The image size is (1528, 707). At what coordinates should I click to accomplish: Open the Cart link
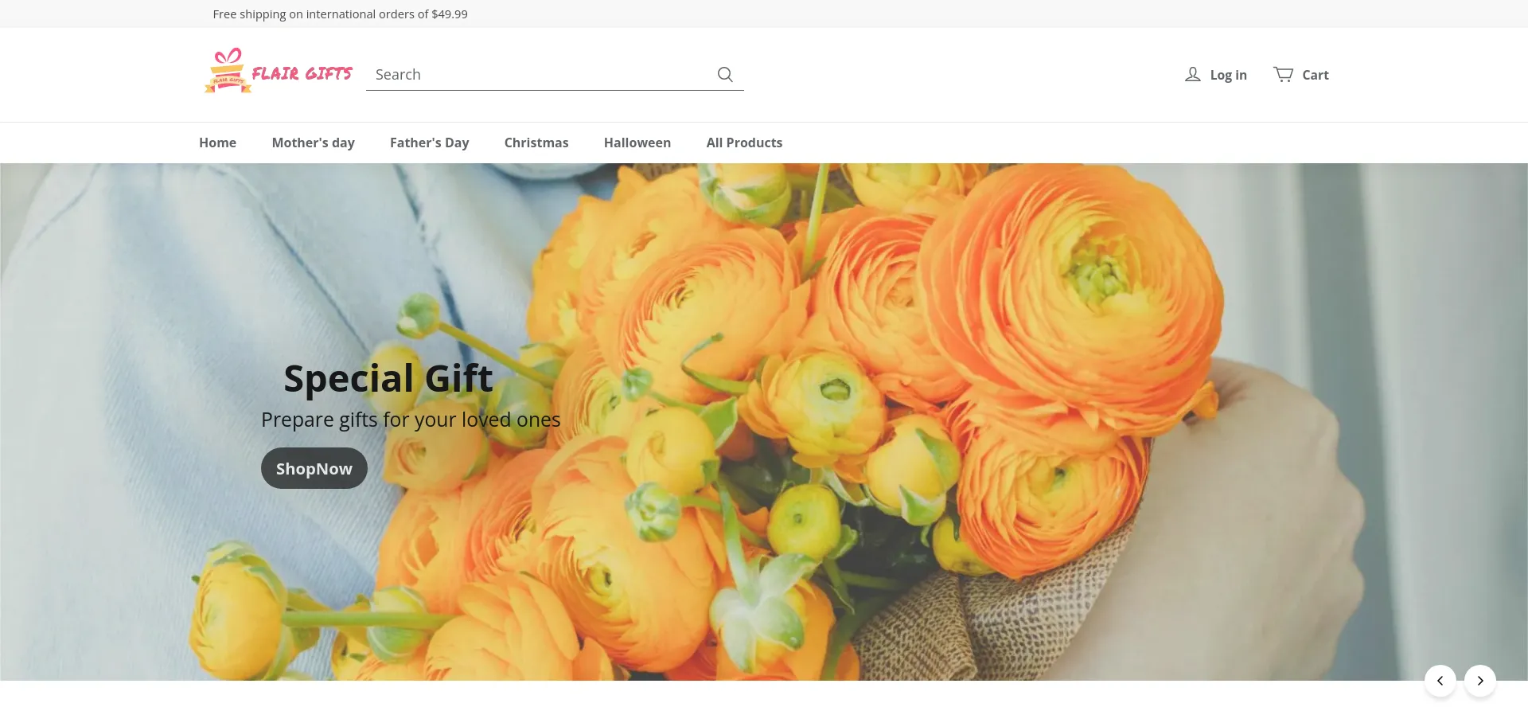1315,75
